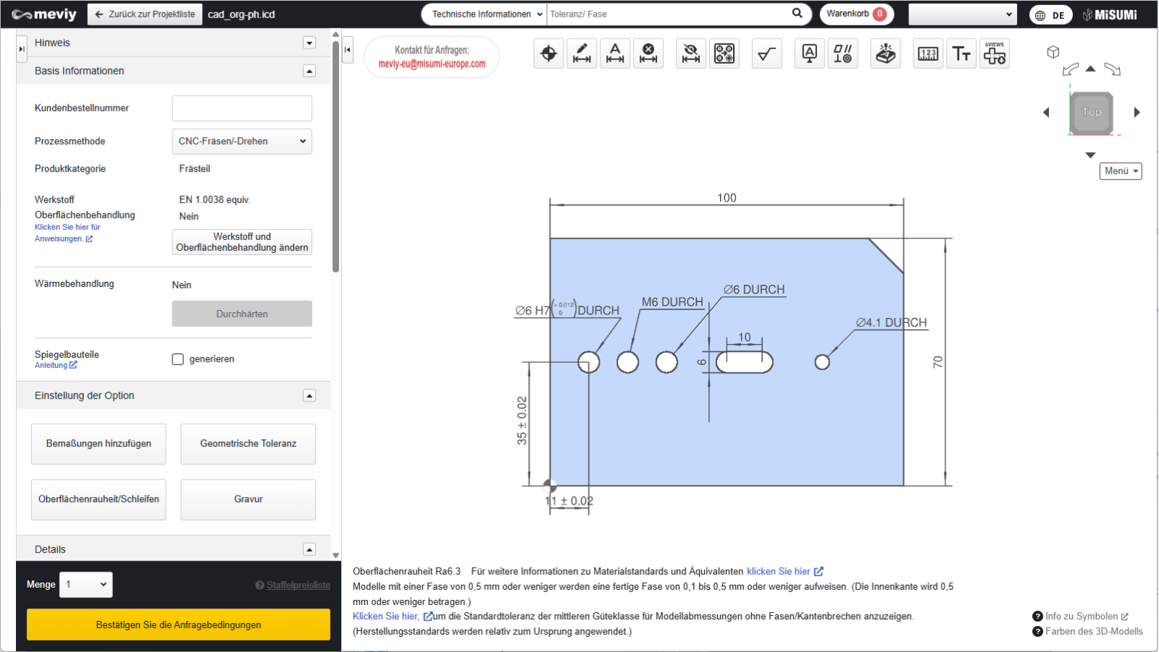1159x652 pixels.
Task: Select the edit dimension pencil tool
Action: point(582,54)
